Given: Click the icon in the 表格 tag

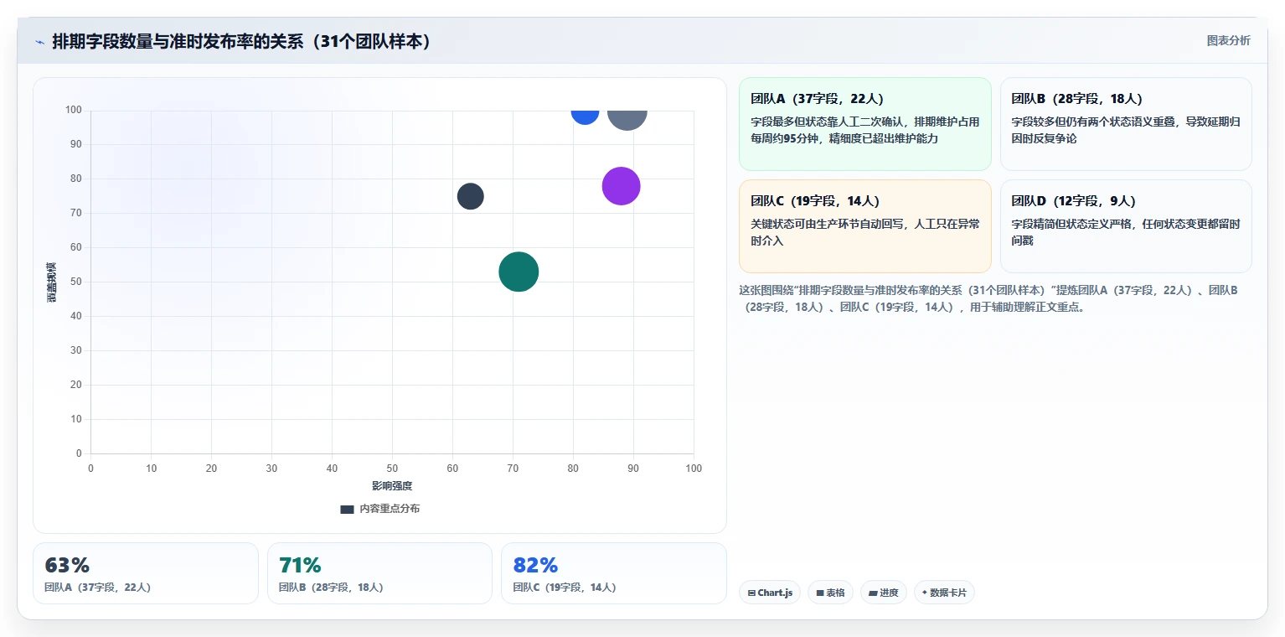Looking at the screenshot, I should (x=820, y=593).
